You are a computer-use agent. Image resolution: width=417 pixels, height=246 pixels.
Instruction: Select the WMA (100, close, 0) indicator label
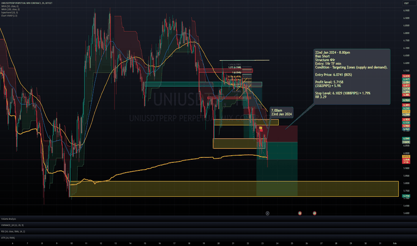tap(10, 9)
